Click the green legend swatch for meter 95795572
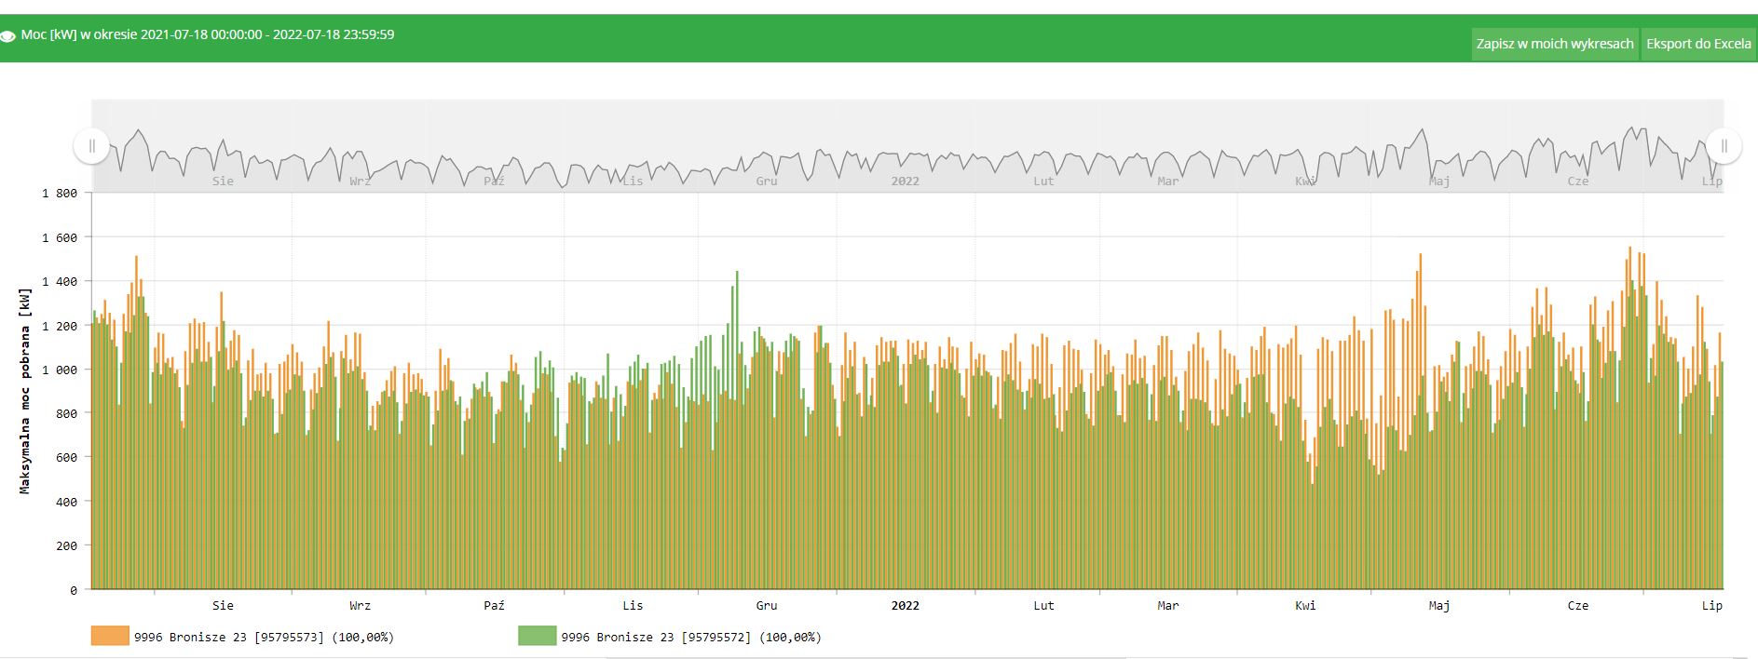The height and width of the screenshot is (659, 1758). pyautogui.click(x=537, y=637)
